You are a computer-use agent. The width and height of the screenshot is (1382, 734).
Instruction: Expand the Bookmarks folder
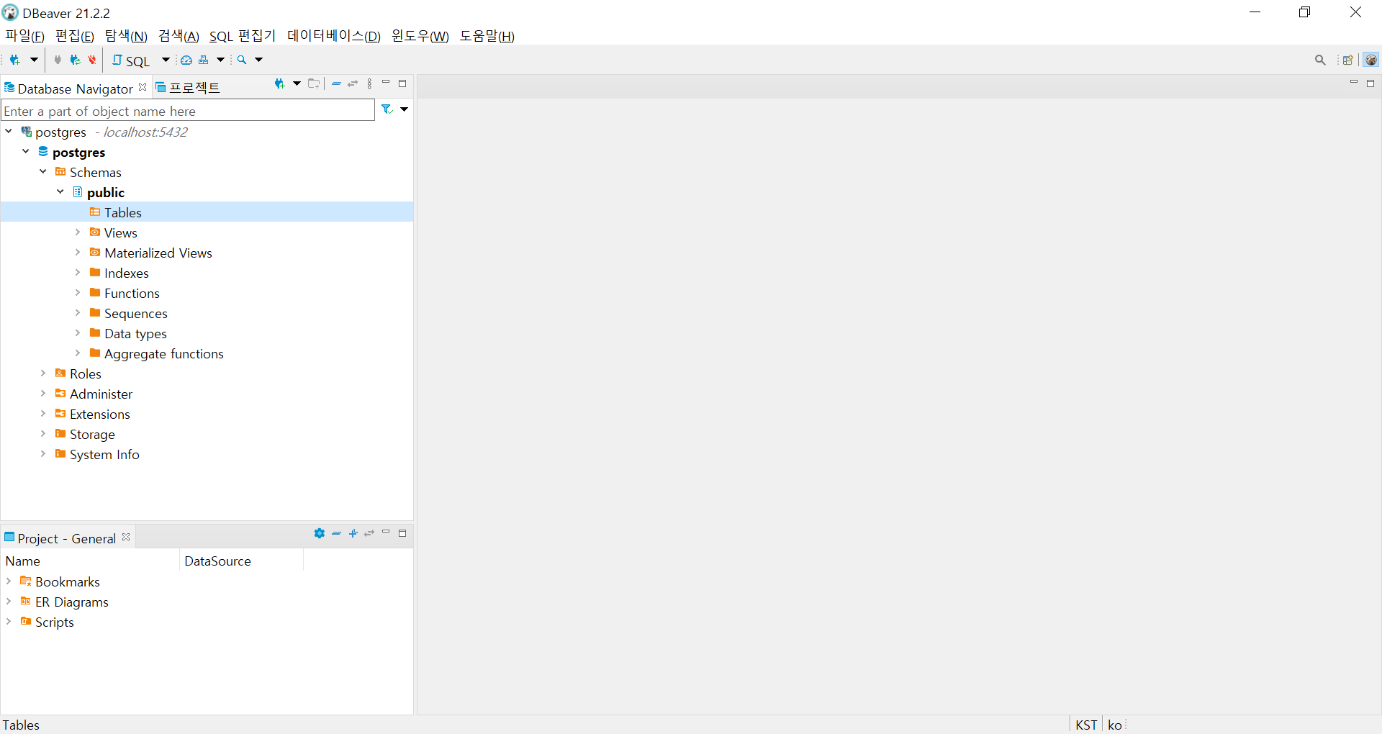coord(9,581)
